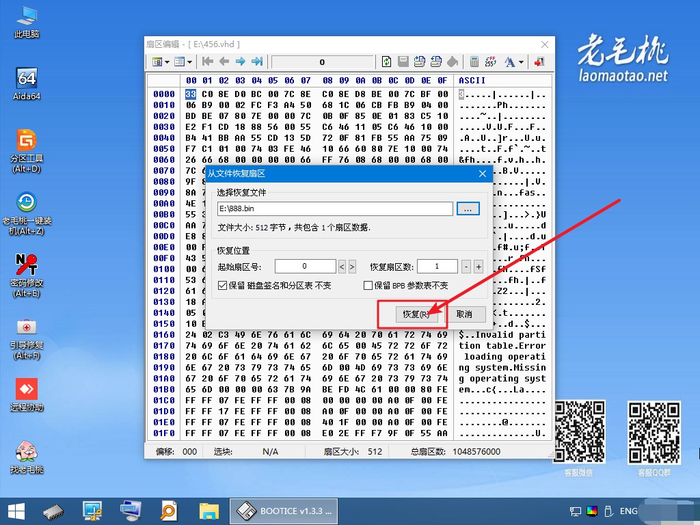Screen dimensions: 700x525
Task: Open 老毛桃一键装机 desktop icon
Action: click(x=27, y=213)
